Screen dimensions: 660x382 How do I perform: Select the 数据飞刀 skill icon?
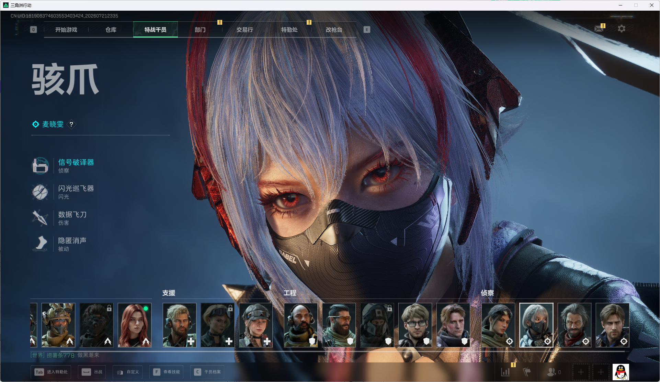[40, 218]
